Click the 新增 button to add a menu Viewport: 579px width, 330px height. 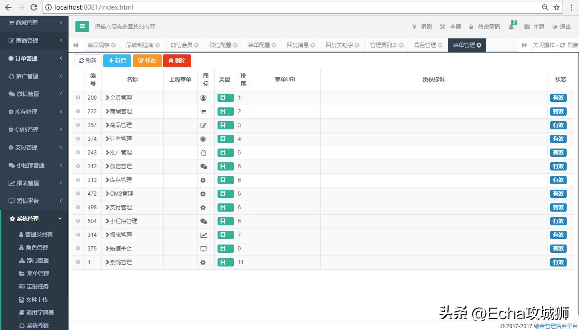tap(117, 60)
